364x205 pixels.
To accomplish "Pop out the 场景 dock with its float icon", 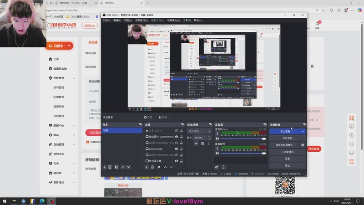I will [x=140, y=125].
